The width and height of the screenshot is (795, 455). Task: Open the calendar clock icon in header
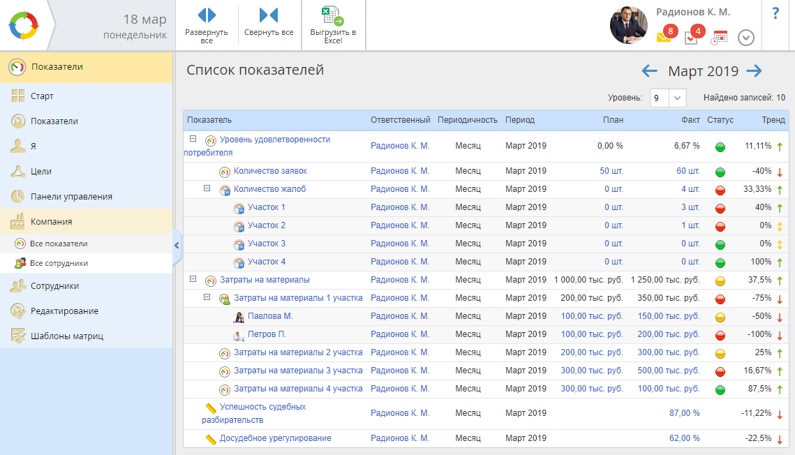click(x=719, y=38)
